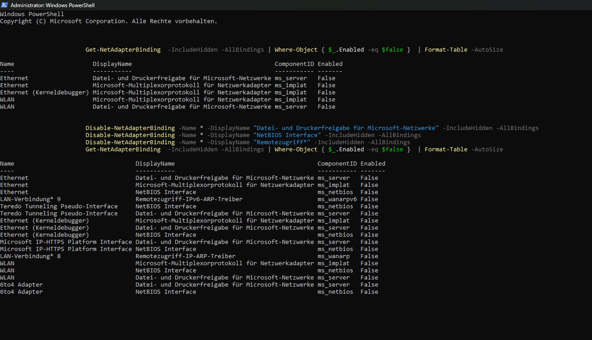Click the ComponentID header in the second table
592x340 pixels.
click(x=337, y=164)
